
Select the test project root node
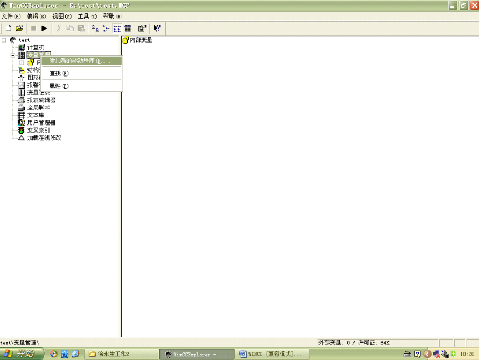coord(24,40)
